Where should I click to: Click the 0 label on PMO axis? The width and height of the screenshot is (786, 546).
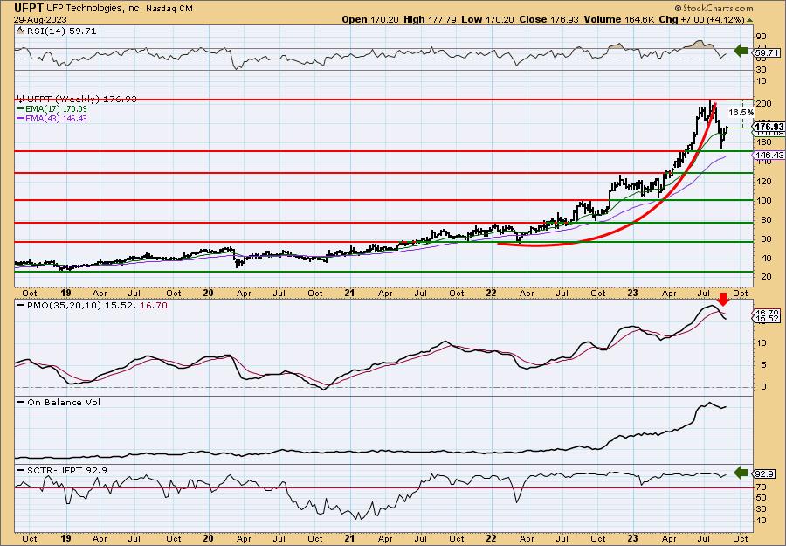tap(764, 386)
